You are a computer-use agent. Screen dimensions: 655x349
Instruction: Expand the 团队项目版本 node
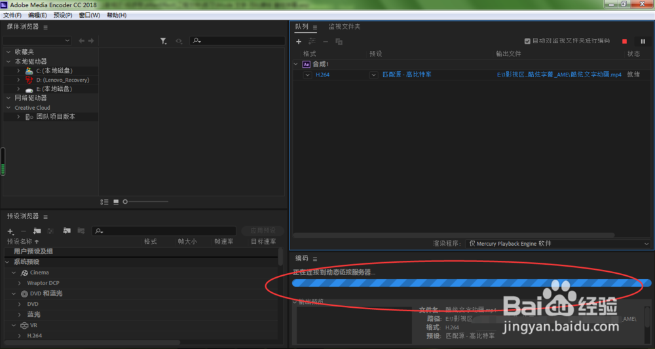[x=18, y=117]
